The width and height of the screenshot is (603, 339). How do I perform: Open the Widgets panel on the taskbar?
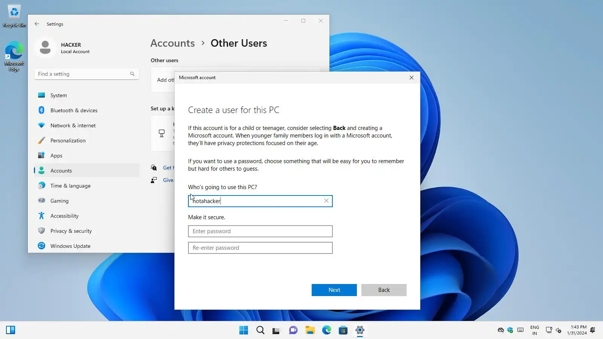point(11,330)
